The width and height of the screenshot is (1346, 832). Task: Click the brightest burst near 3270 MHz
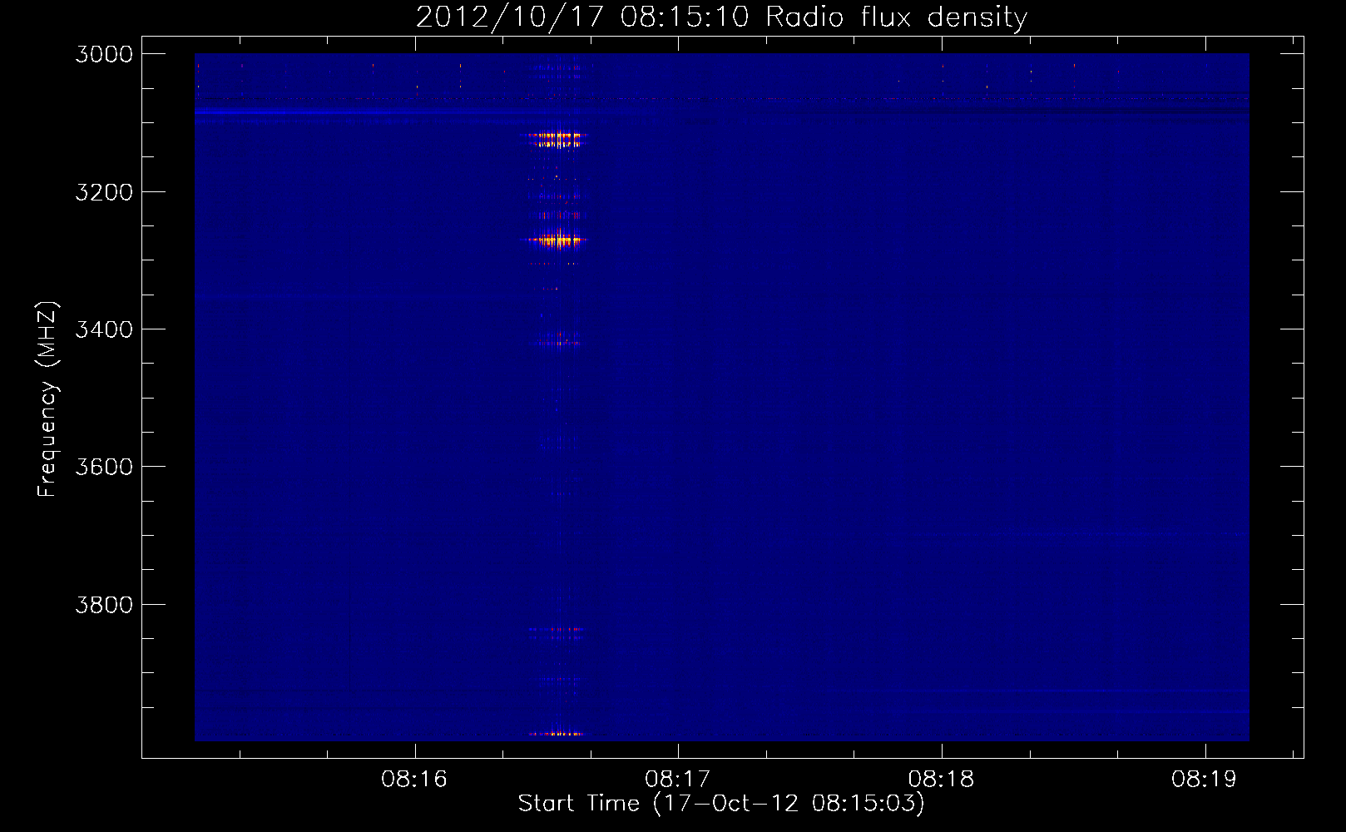[556, 240]
